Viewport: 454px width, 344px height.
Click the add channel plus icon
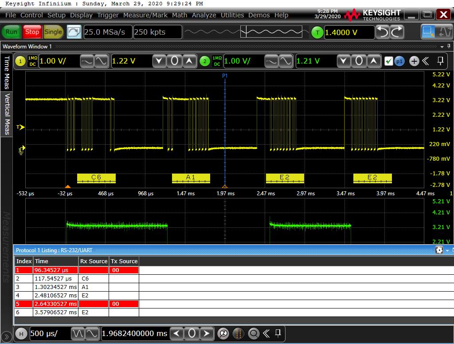coord(414,61)
